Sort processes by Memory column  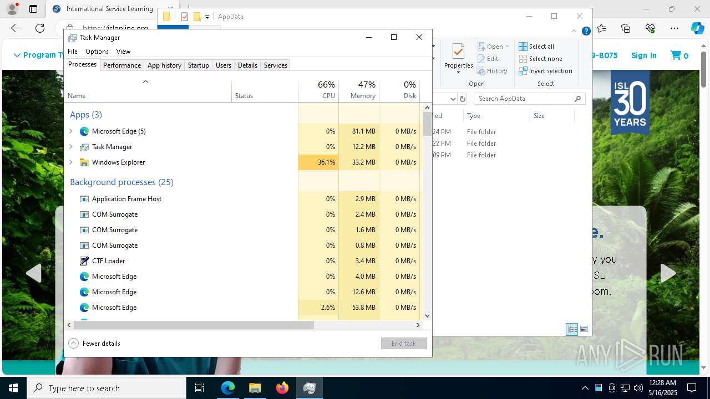tap(359, 90)
